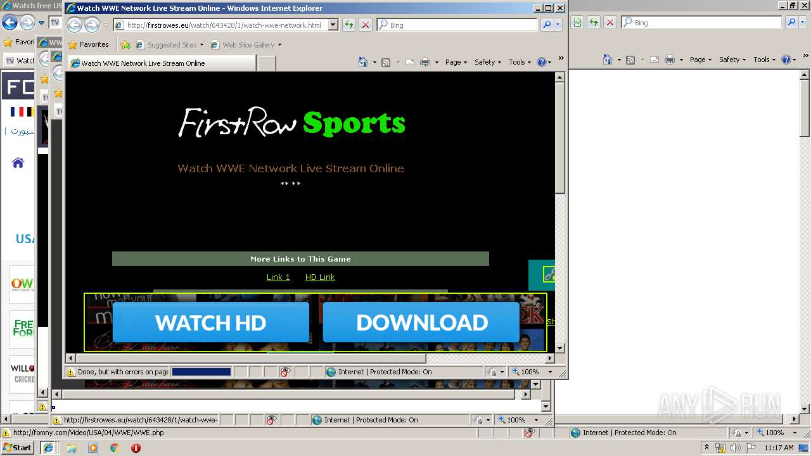Open the Page menu in front window

(456, 62)
